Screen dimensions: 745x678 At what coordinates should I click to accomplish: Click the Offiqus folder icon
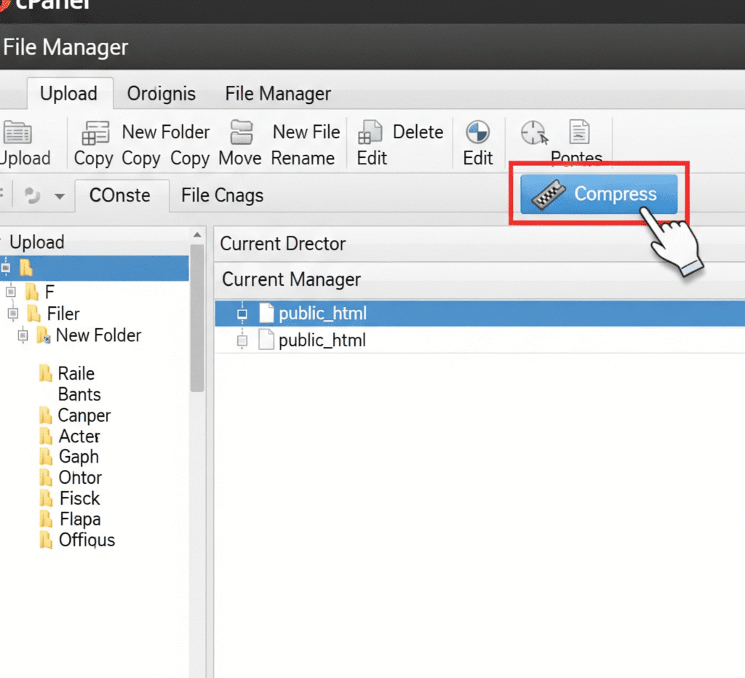(x=45, y=541)
